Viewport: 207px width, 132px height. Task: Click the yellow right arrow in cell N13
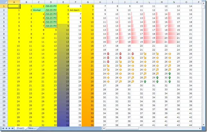coord(169,54)
